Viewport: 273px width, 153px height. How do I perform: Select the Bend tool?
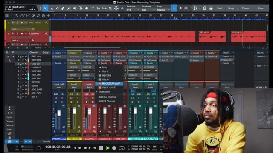point(81,8)
